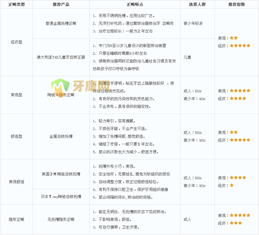Click the 美观 two-star rating for 舒适型
The image size is (259, 235).
pos(234,132)
